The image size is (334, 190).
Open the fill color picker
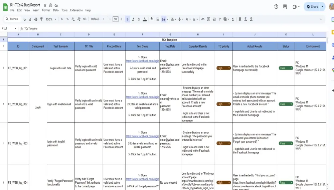[x=152, y=19]
